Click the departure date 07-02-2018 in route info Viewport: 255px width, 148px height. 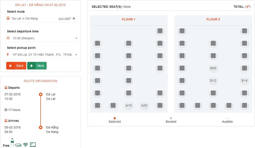pos(12,94)
